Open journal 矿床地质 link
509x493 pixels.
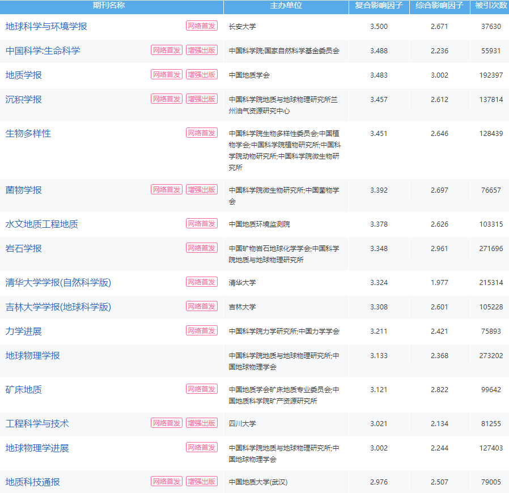click(x=23, y=390)
